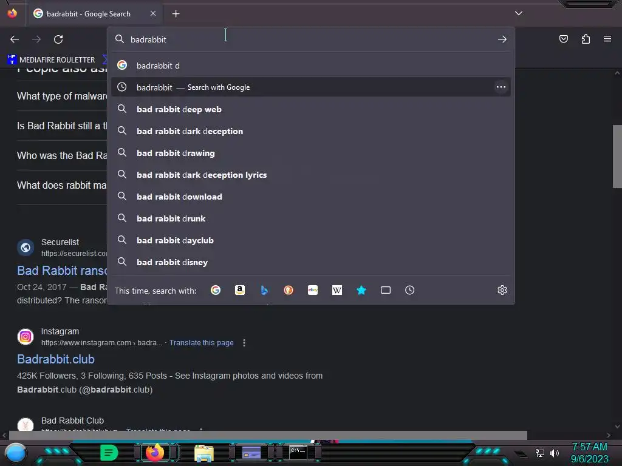Viewport: 622px width, 466px height.
Task: Click the Instagram site name
Action: click(60, 331)
